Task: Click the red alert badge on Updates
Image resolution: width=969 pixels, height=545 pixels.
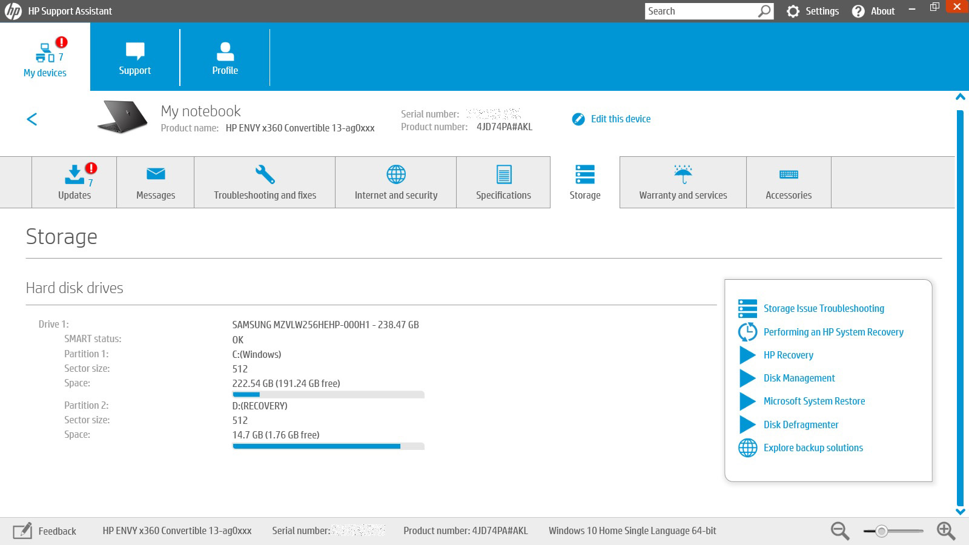Action: point(91,168)
